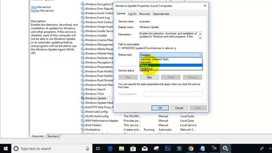272x153 pixels.
Task: Open the Windows Start menu
Action: (6, 148)
